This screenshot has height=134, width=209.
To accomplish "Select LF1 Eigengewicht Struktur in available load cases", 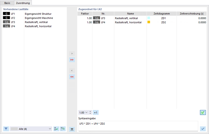I will [x=34, y=14].
